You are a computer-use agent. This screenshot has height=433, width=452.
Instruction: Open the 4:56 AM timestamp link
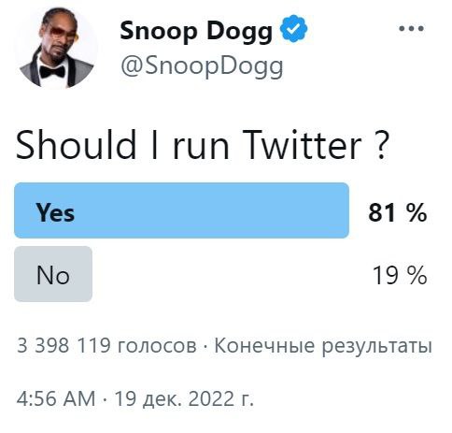56,398
